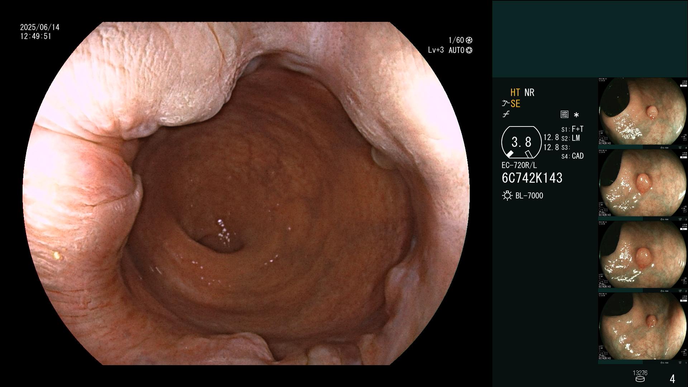
Task: Click the asterisk indicator icon
Action: pos(576,115)
